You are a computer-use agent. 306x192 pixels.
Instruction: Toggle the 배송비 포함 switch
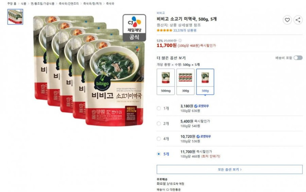(298, 58)
